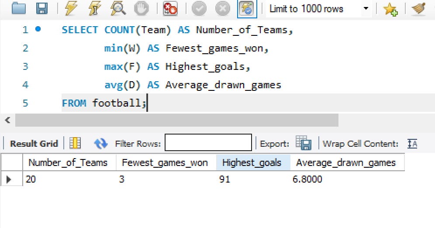Refresh results with the blue arrows icon

point(101,143)
